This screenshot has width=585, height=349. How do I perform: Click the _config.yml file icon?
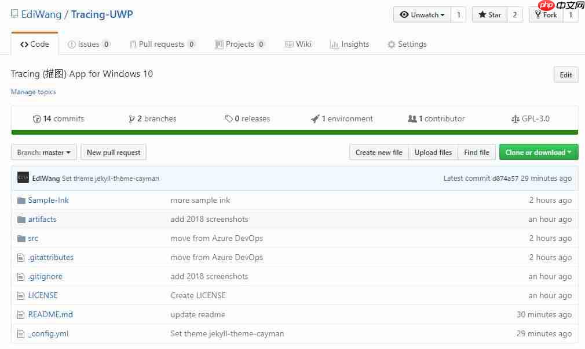(x=21, y=334)
